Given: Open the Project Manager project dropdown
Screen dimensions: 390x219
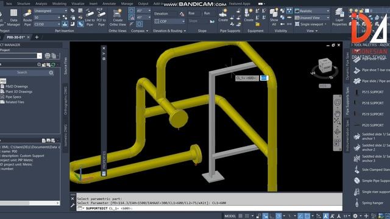Looking at the screenshot, I should tap(39, 56).
